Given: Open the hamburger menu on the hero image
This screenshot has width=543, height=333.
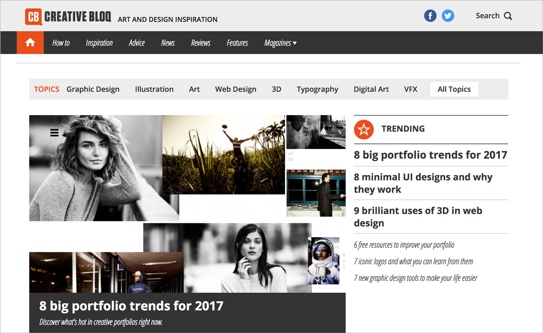Looking at the screenshot, I should [x=54, y=132].
